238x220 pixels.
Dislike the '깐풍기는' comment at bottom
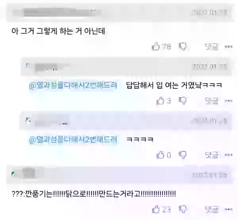182,209
